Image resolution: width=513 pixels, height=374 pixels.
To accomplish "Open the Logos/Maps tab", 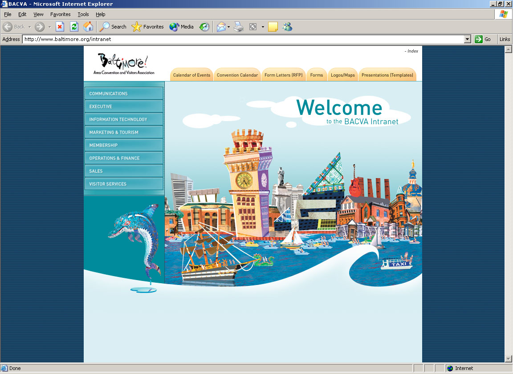I will [x=342, y=75].
